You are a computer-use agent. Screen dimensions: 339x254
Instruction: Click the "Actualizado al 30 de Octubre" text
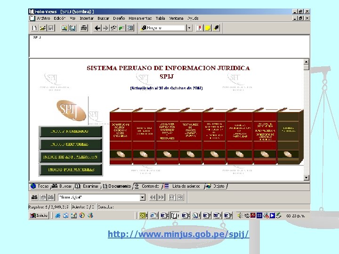pos(166,88)
